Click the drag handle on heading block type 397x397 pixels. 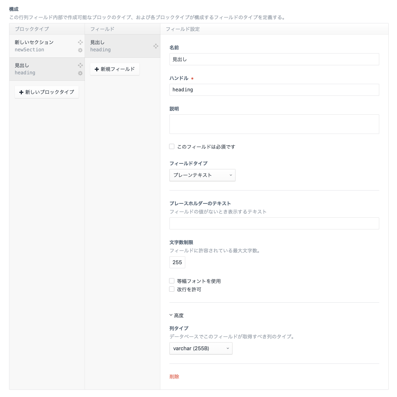80,65
